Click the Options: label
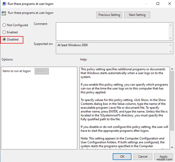This screenshot has width=175, height=162. coord(7,59)
